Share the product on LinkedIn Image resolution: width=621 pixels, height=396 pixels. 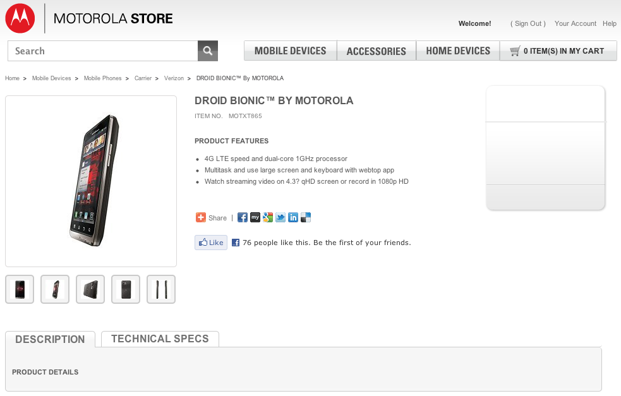[x=293, y=218]
